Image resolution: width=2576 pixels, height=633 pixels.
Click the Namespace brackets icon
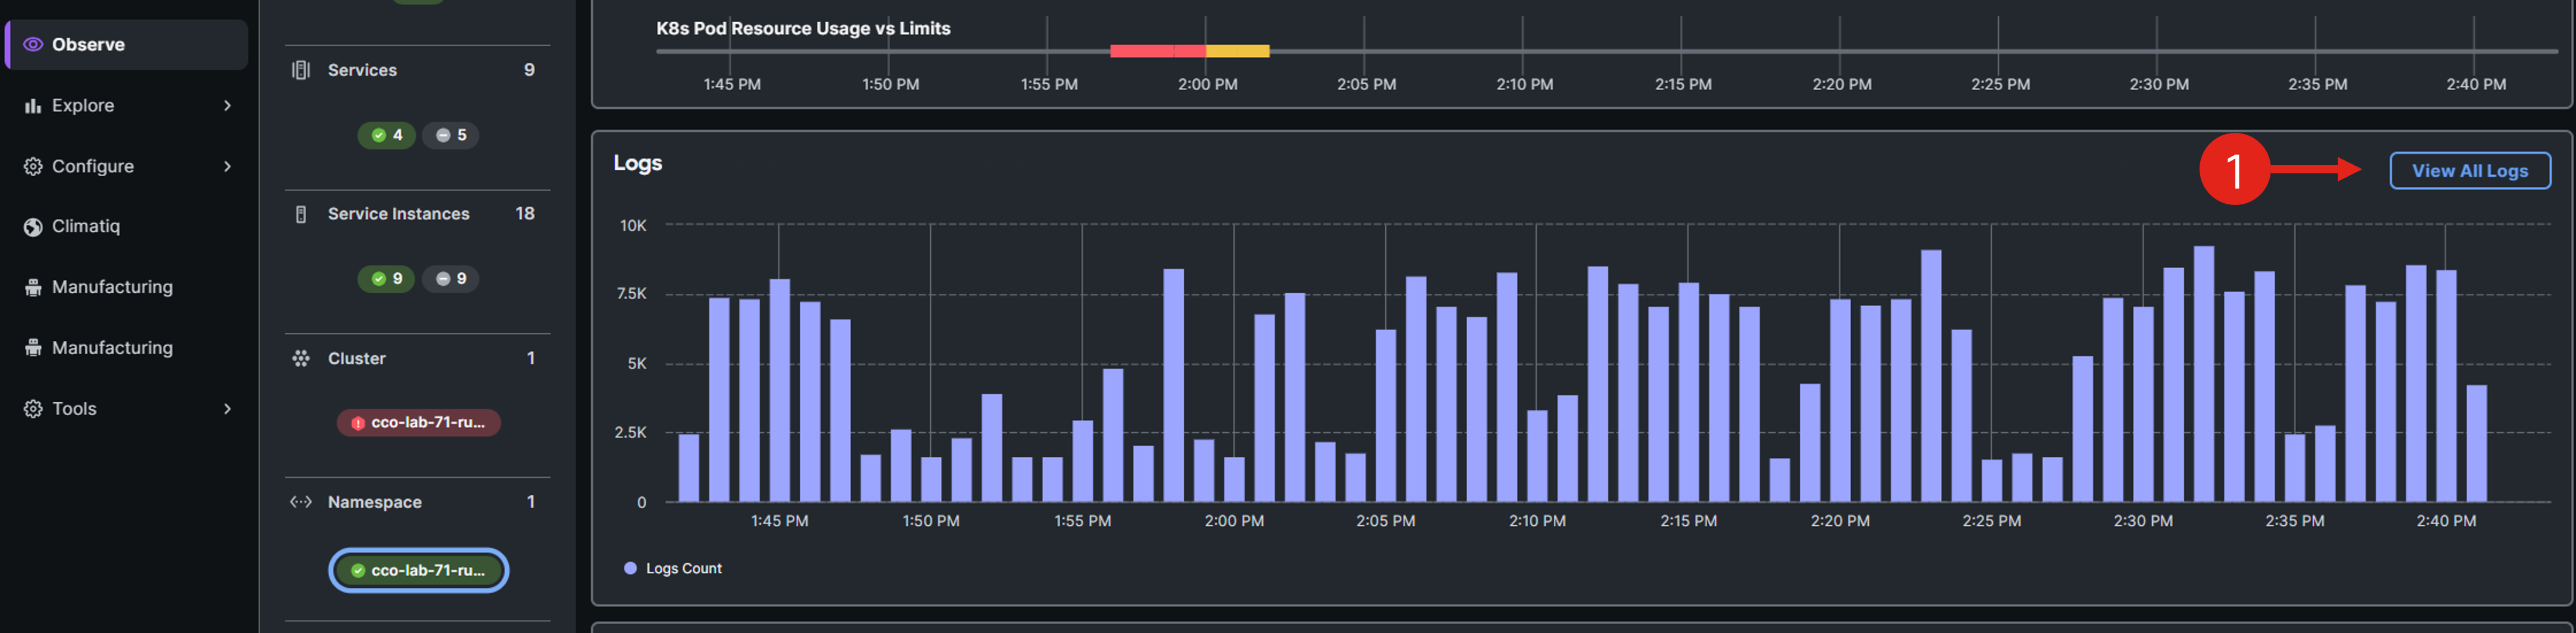pos(300,502)
